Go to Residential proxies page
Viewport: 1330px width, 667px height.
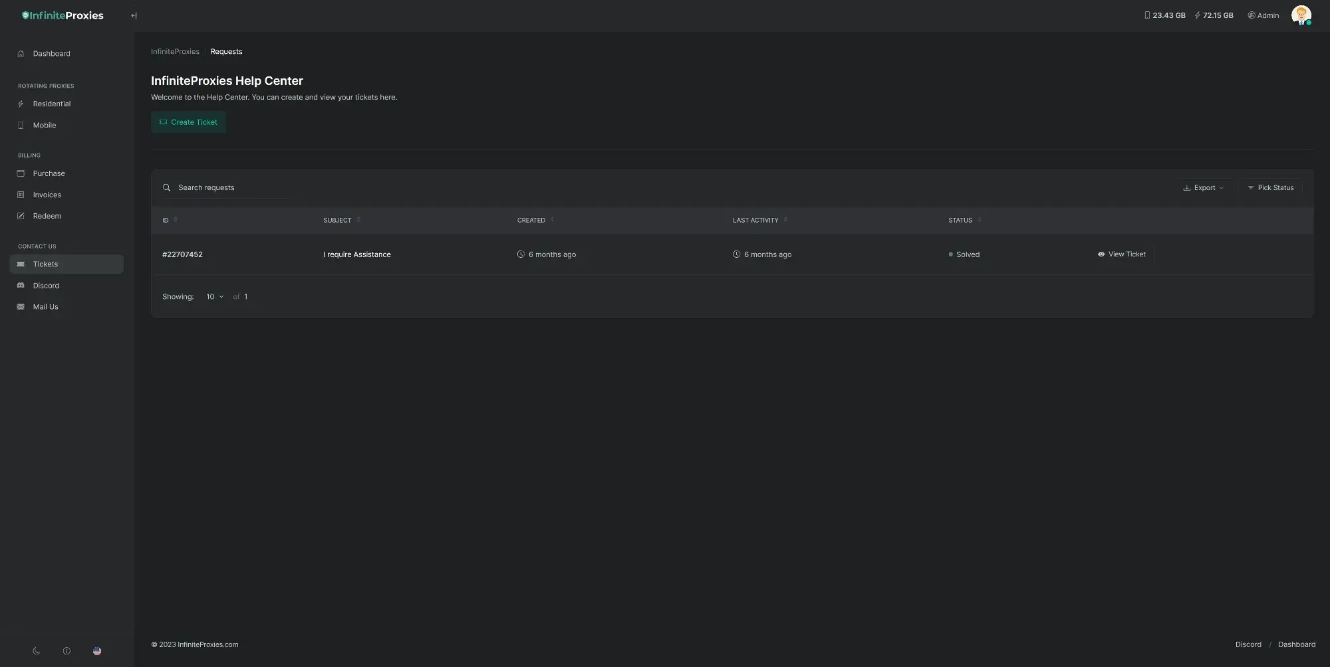click(x=51, y=104)
